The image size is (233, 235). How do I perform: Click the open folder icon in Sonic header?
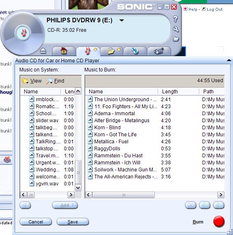click(176, 39)
